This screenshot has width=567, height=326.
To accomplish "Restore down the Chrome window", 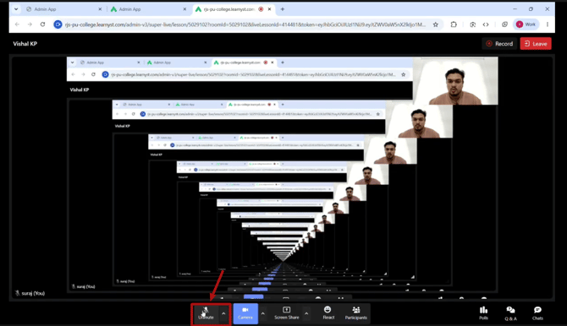I will pyautogui.click(x=531, y=9).
